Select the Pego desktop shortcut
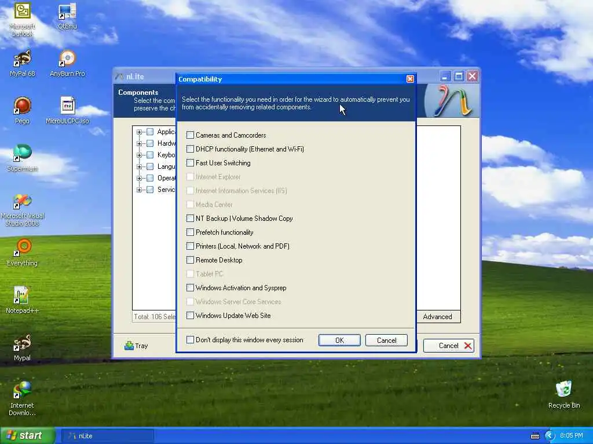The width and height of the screenshot is (593, 444). click(23, 110)
